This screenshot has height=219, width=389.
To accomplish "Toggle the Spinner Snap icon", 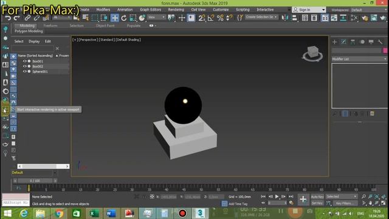I will point(229,18).
